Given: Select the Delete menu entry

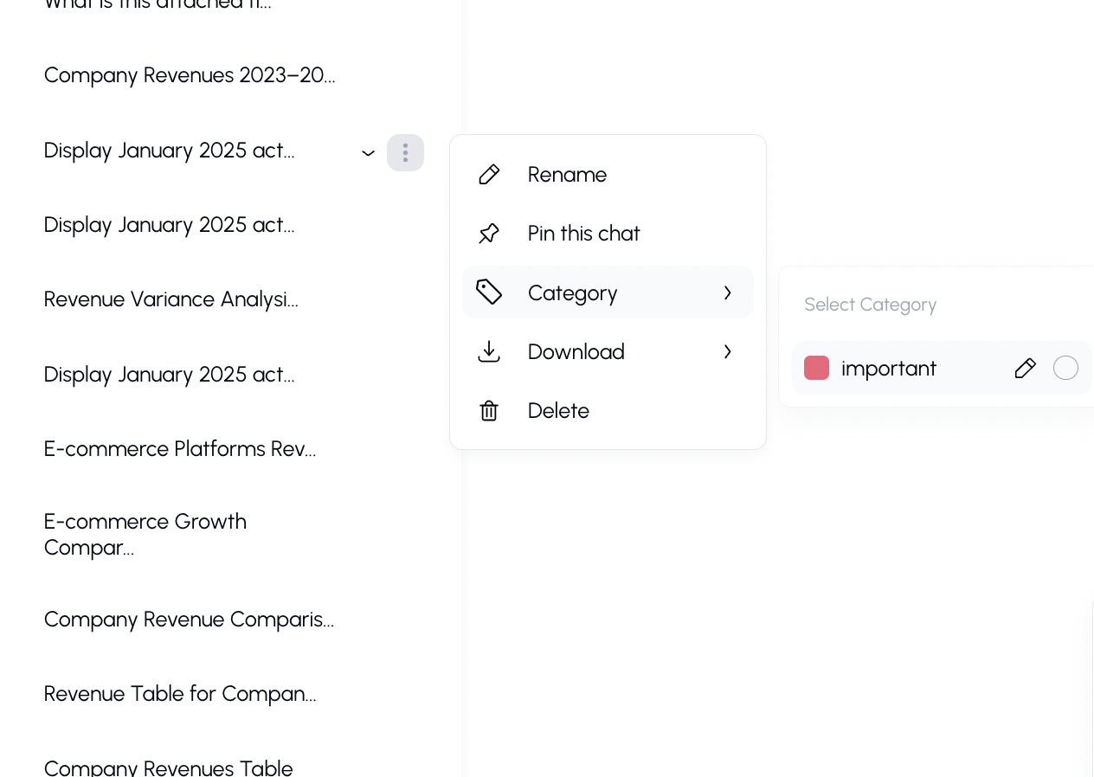Looking at the screenshot, I should pos(558,410).
